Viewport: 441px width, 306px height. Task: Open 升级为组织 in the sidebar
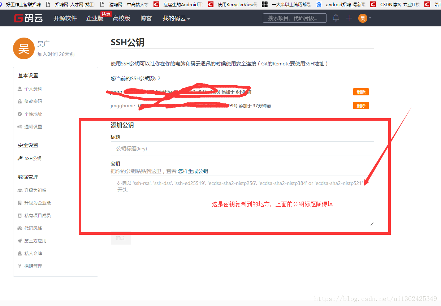[x=35, y=190]
